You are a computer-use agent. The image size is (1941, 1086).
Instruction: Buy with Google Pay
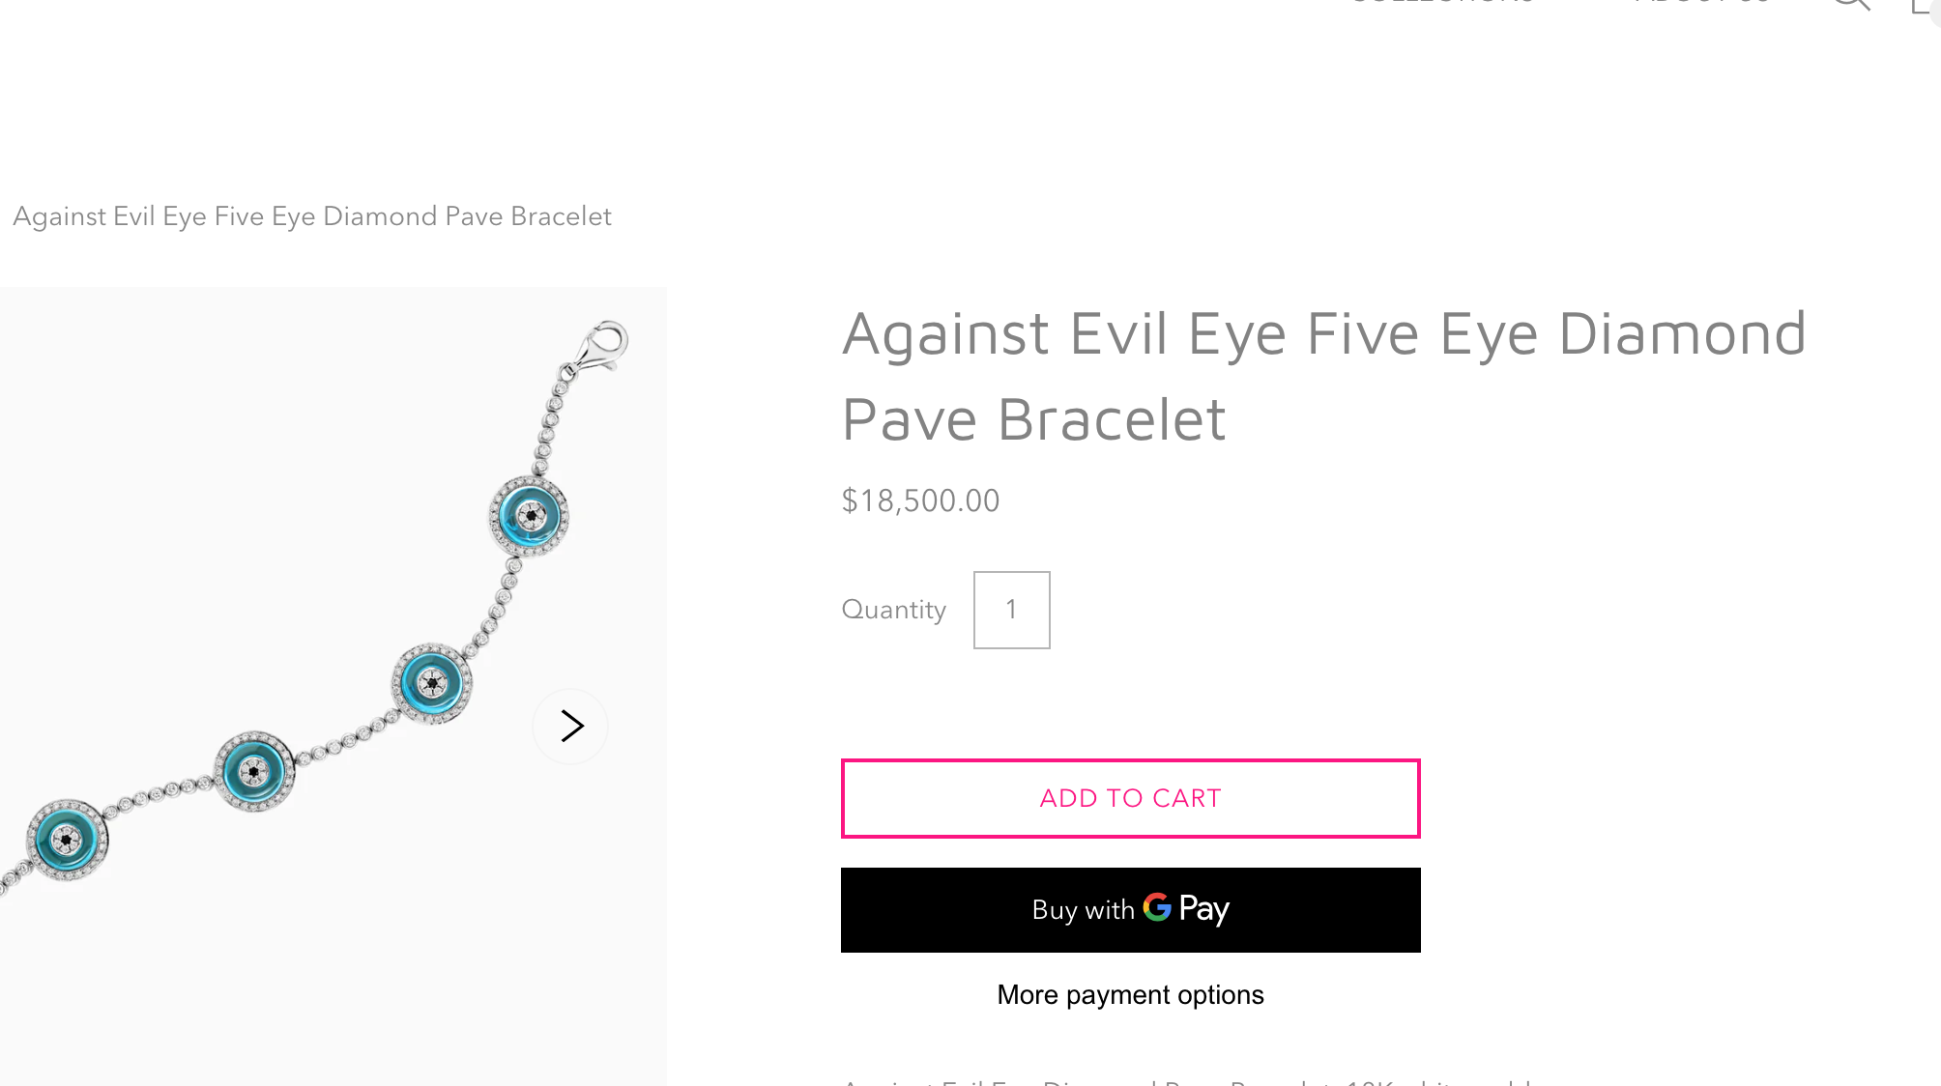[x=1130, y=910]
